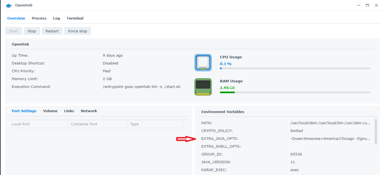Click the CPU usage progress bar
The height and width of the screenshot is (175, 384).
click(x=295, y=68)
